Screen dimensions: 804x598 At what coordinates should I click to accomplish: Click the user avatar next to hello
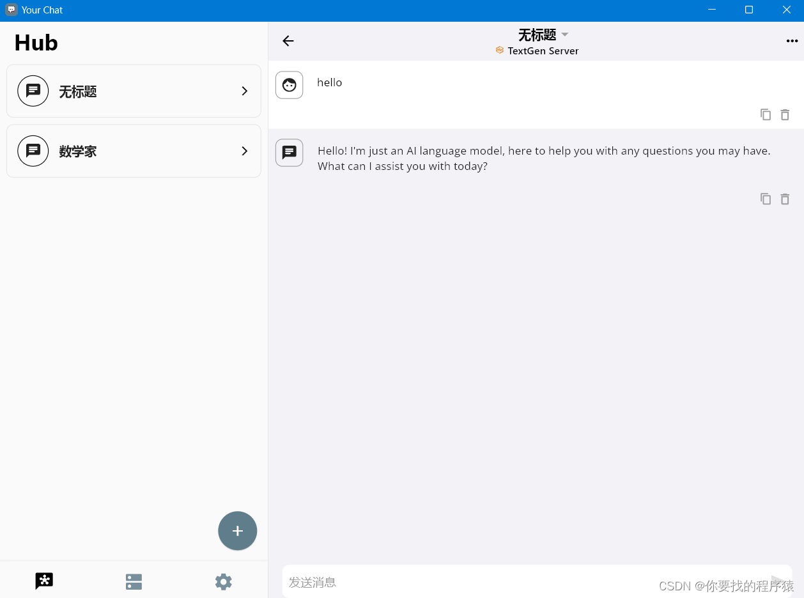pos(289,85)
